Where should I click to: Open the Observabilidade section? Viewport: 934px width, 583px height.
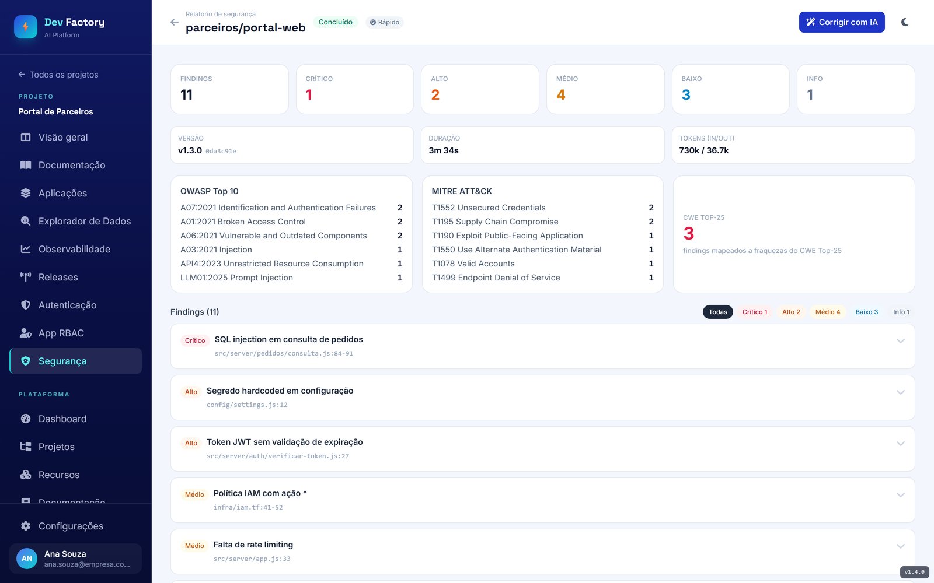pos(75,249)
